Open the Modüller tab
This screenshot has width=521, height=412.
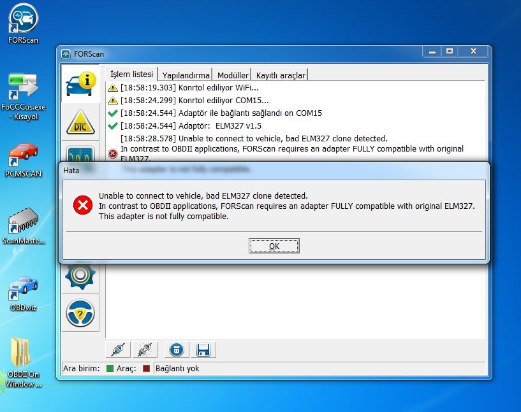coord(233,75)
